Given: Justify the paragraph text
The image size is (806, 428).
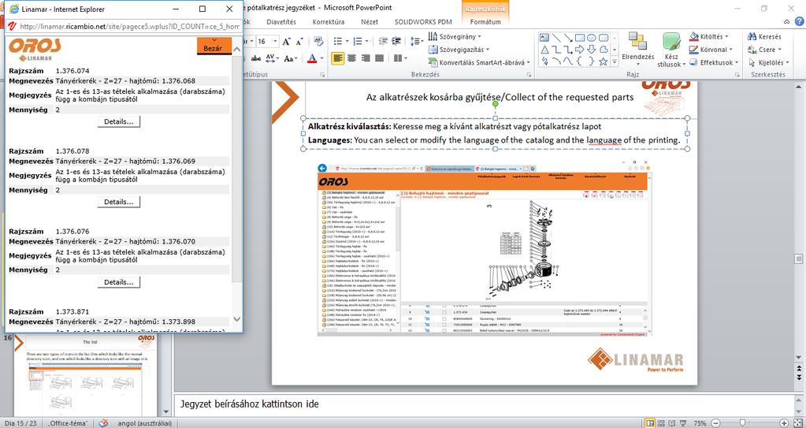Looking at the screenshot, I should click(x=379, y=58).
